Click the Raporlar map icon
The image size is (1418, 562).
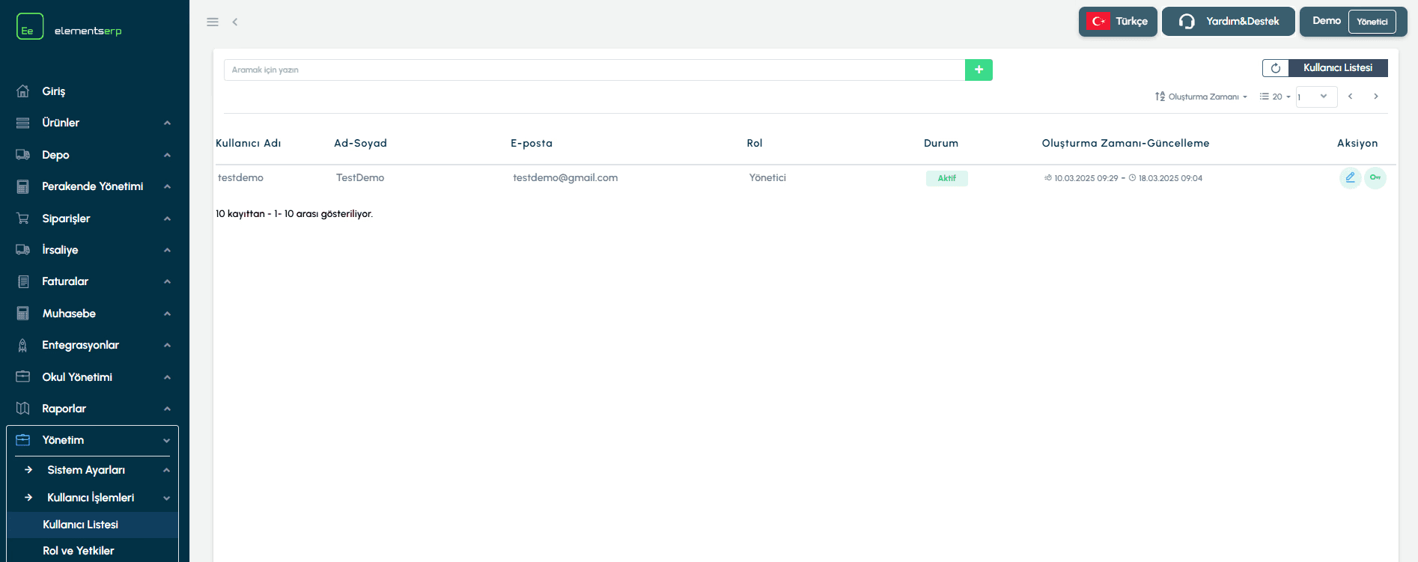[23, 408]
